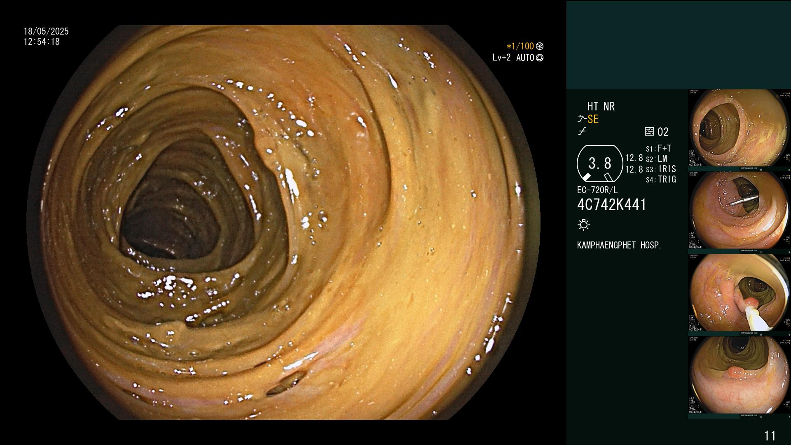Click the tone curve icon below SE
Viewport: 791px width, 445px height.
[582, 131]
